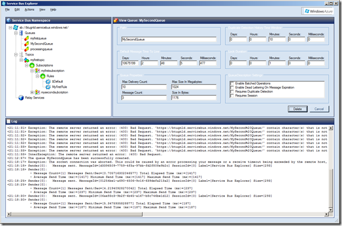The height and width of the screenshot is (226, 342).
Task: Click the Size In Bytes field
Action: point(194,98)
